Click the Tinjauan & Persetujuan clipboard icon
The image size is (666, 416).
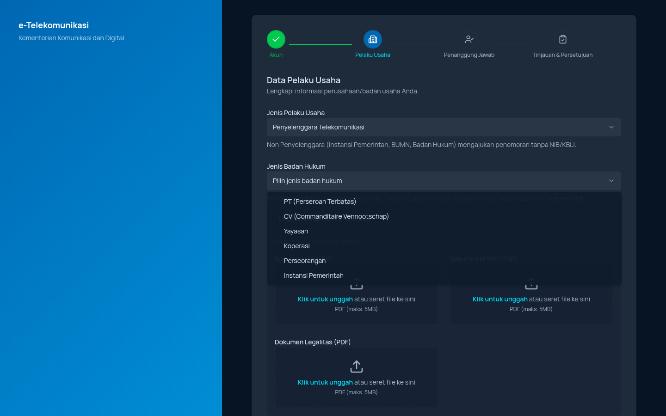click(x=563, y=39)
